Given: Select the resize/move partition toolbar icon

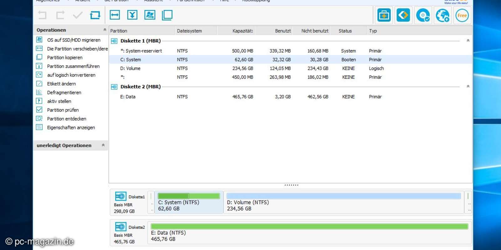Looking at the screenshot, I should (115, 15).
